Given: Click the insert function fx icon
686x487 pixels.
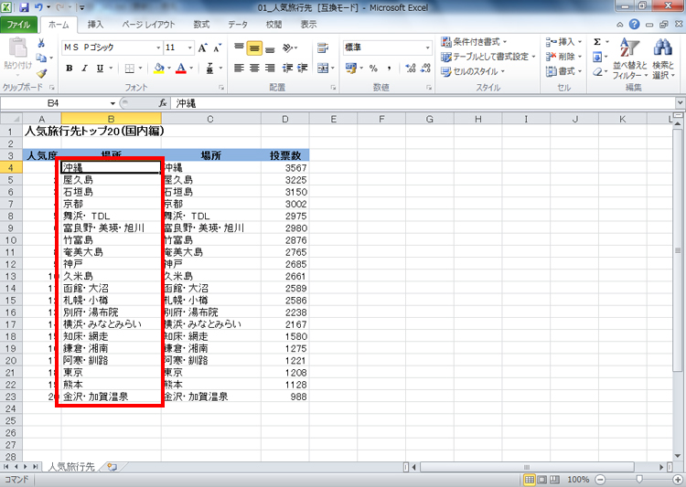Looking at the screenshot, I should pyautogui.click(x=163, y=103).
